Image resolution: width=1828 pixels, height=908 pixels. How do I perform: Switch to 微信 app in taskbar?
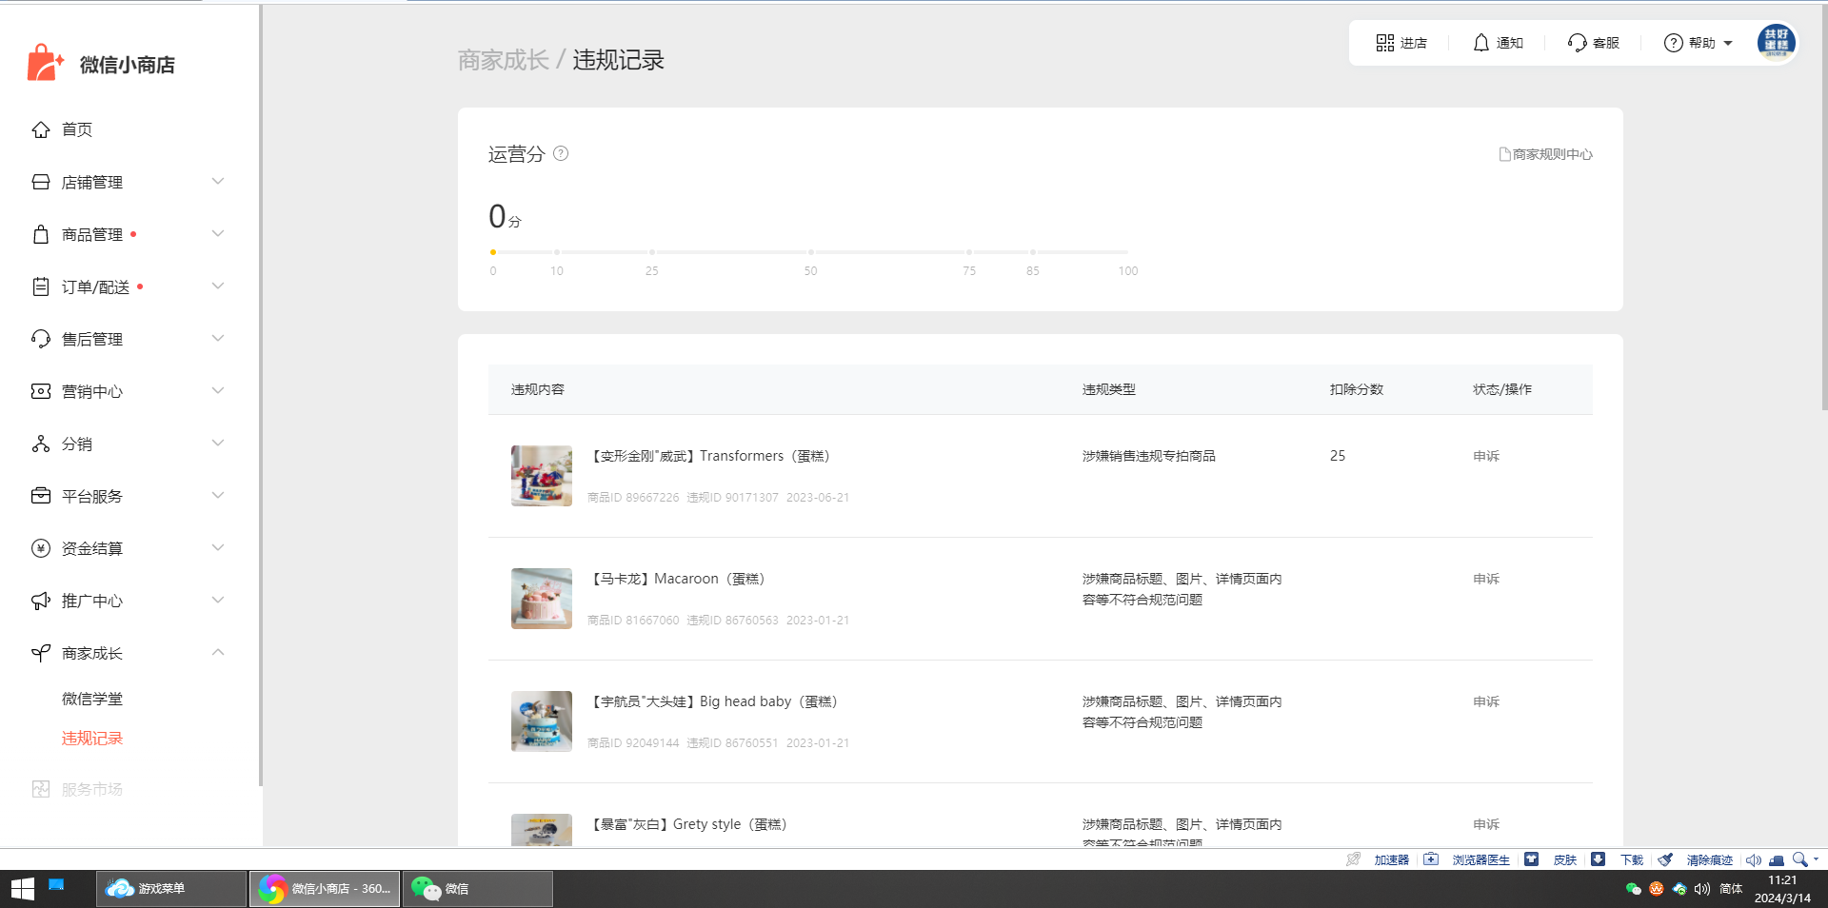(x=478, y=889)
